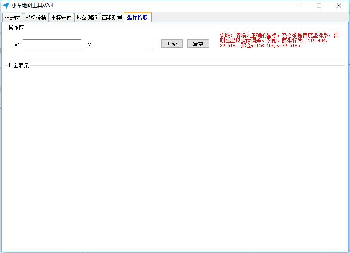Open the 坐标转换 tab
The image size is (350, 253).
click(36, 18)
